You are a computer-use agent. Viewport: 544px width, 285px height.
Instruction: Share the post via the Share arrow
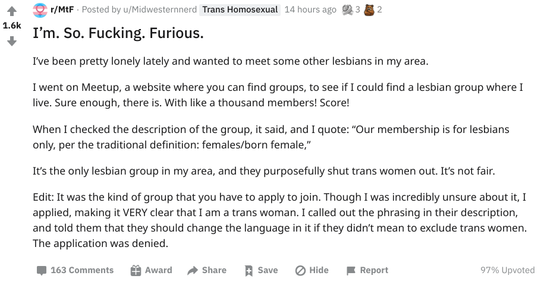coord(207,270)
